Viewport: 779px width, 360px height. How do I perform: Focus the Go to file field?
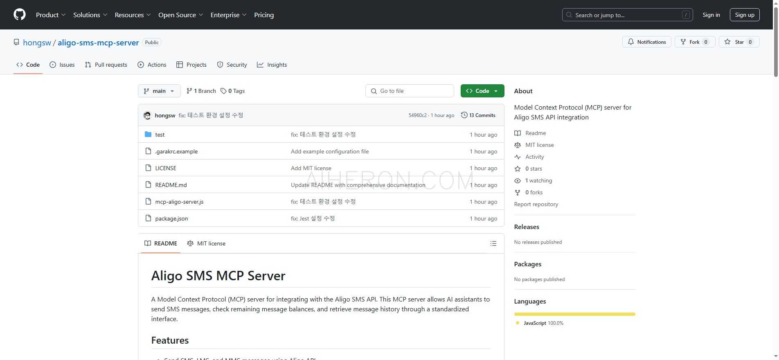410,91
